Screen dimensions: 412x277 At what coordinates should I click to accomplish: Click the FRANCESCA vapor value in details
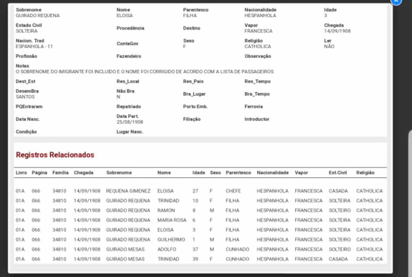tap(258, 31)
